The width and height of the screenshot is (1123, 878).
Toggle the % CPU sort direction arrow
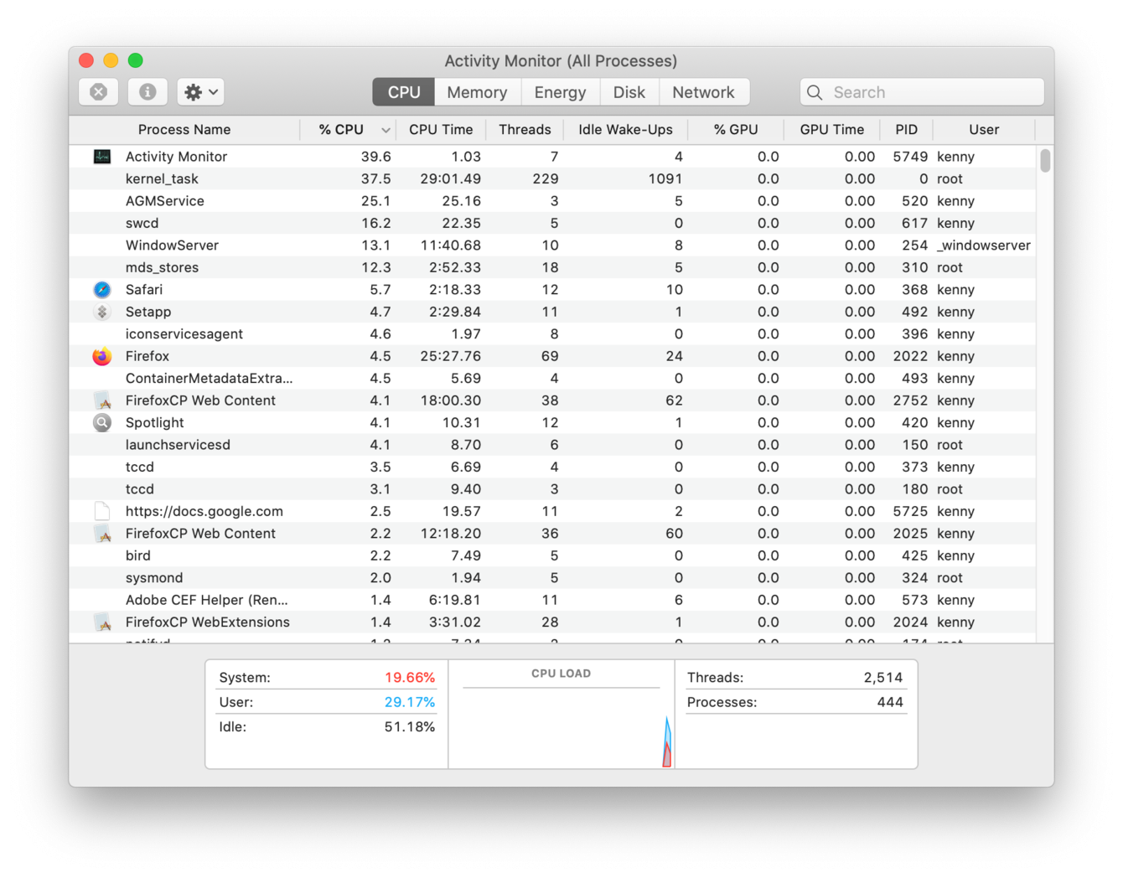coord(386,130)
